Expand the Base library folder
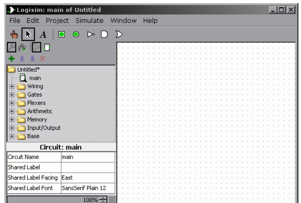Screen dimensions: 301x203 tap(12, 136)
